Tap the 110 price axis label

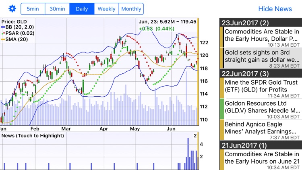[204, 120]
